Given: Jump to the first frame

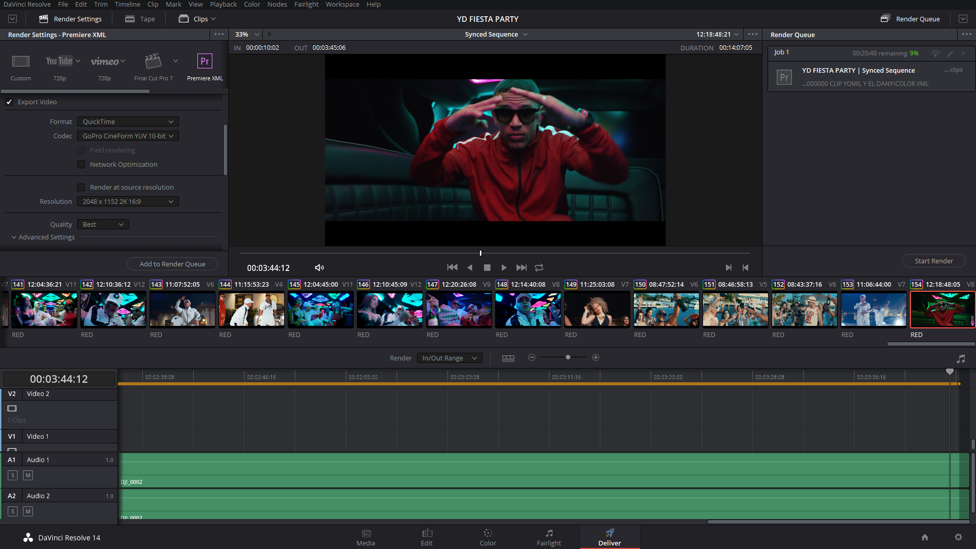Looking at the screenshot, I should point(452,267).
